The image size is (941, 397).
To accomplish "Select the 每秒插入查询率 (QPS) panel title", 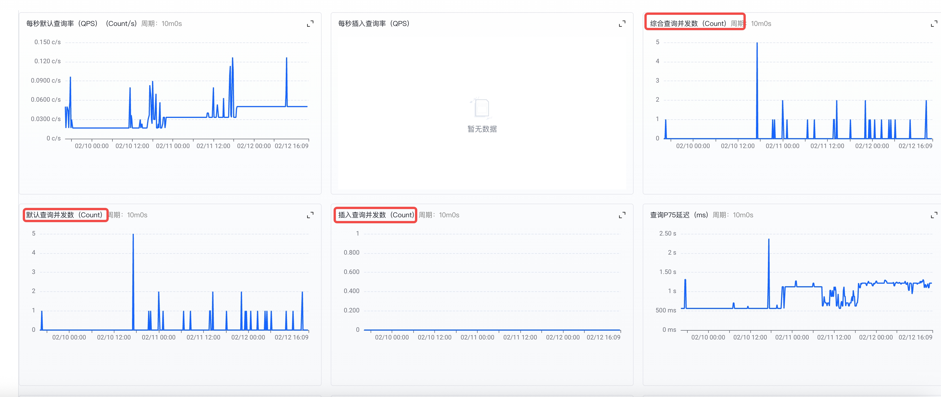I will click(374, 24).
